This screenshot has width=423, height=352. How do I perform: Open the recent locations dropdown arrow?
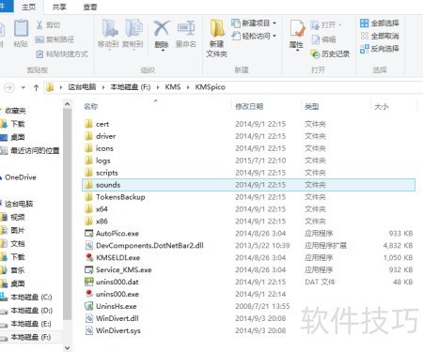click(23, 87)
